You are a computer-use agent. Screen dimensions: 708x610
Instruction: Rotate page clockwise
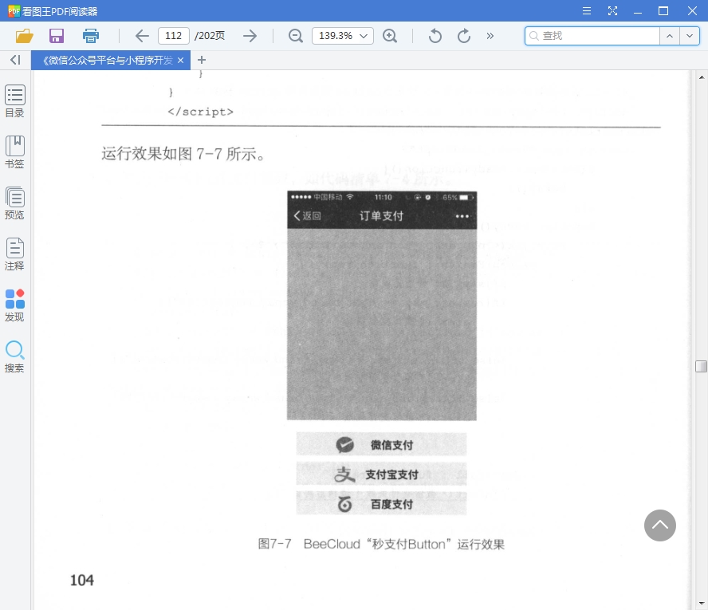464,36
